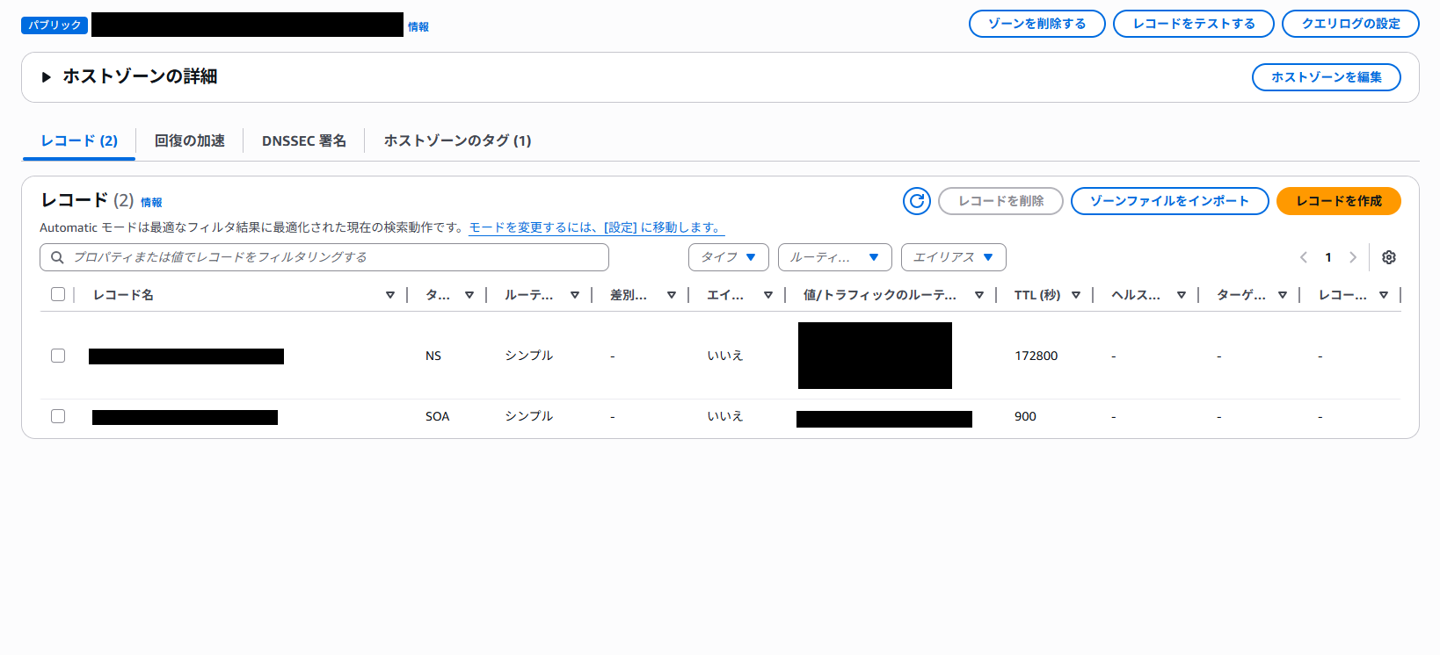
Task: Sort by TTL (秒) column arrow
Action: coord(1076,295)
